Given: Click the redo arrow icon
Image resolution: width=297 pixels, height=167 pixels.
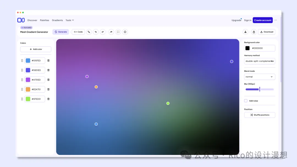Looking at the screenshot, I should click(x=103, y=32).
